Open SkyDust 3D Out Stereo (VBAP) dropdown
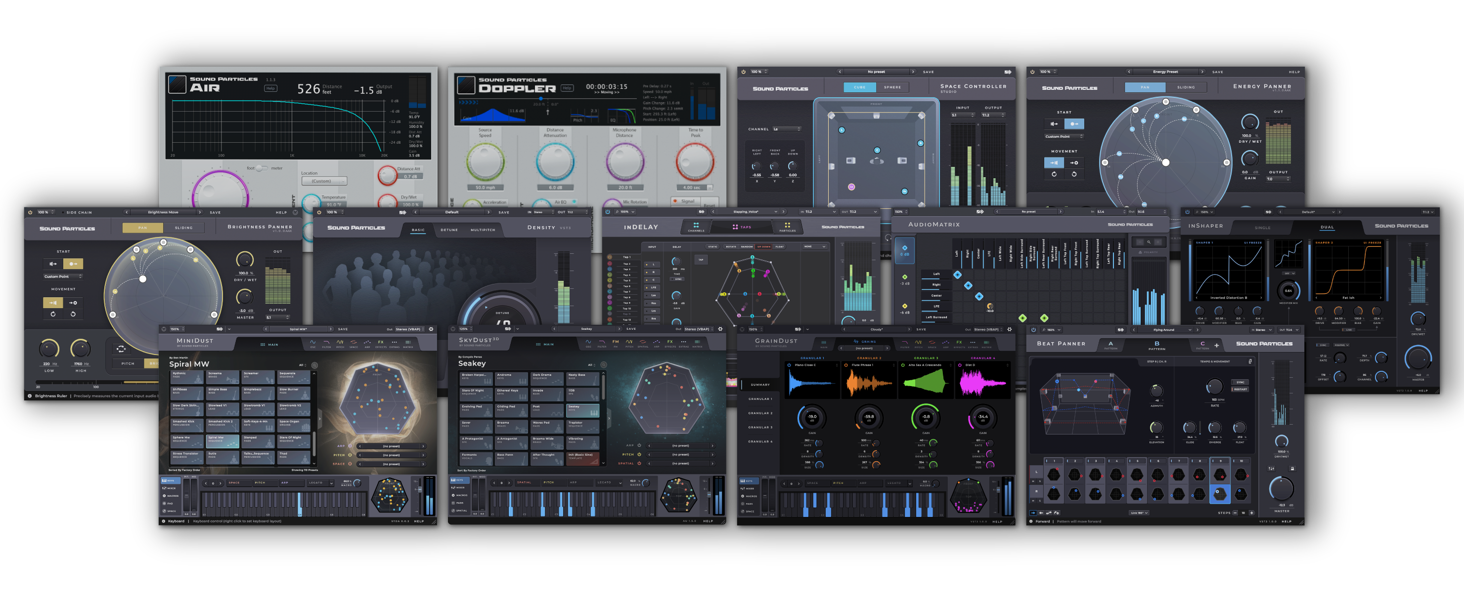 click(699, 329)
